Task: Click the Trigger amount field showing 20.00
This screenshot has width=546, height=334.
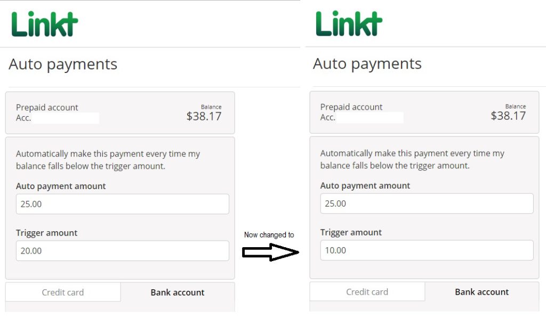Action: [123, 251]
